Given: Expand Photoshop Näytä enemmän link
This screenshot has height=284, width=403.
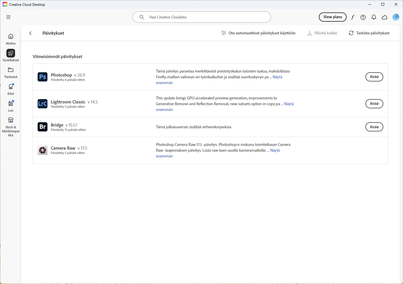Looking at the screenshot, I should [277, 77].
